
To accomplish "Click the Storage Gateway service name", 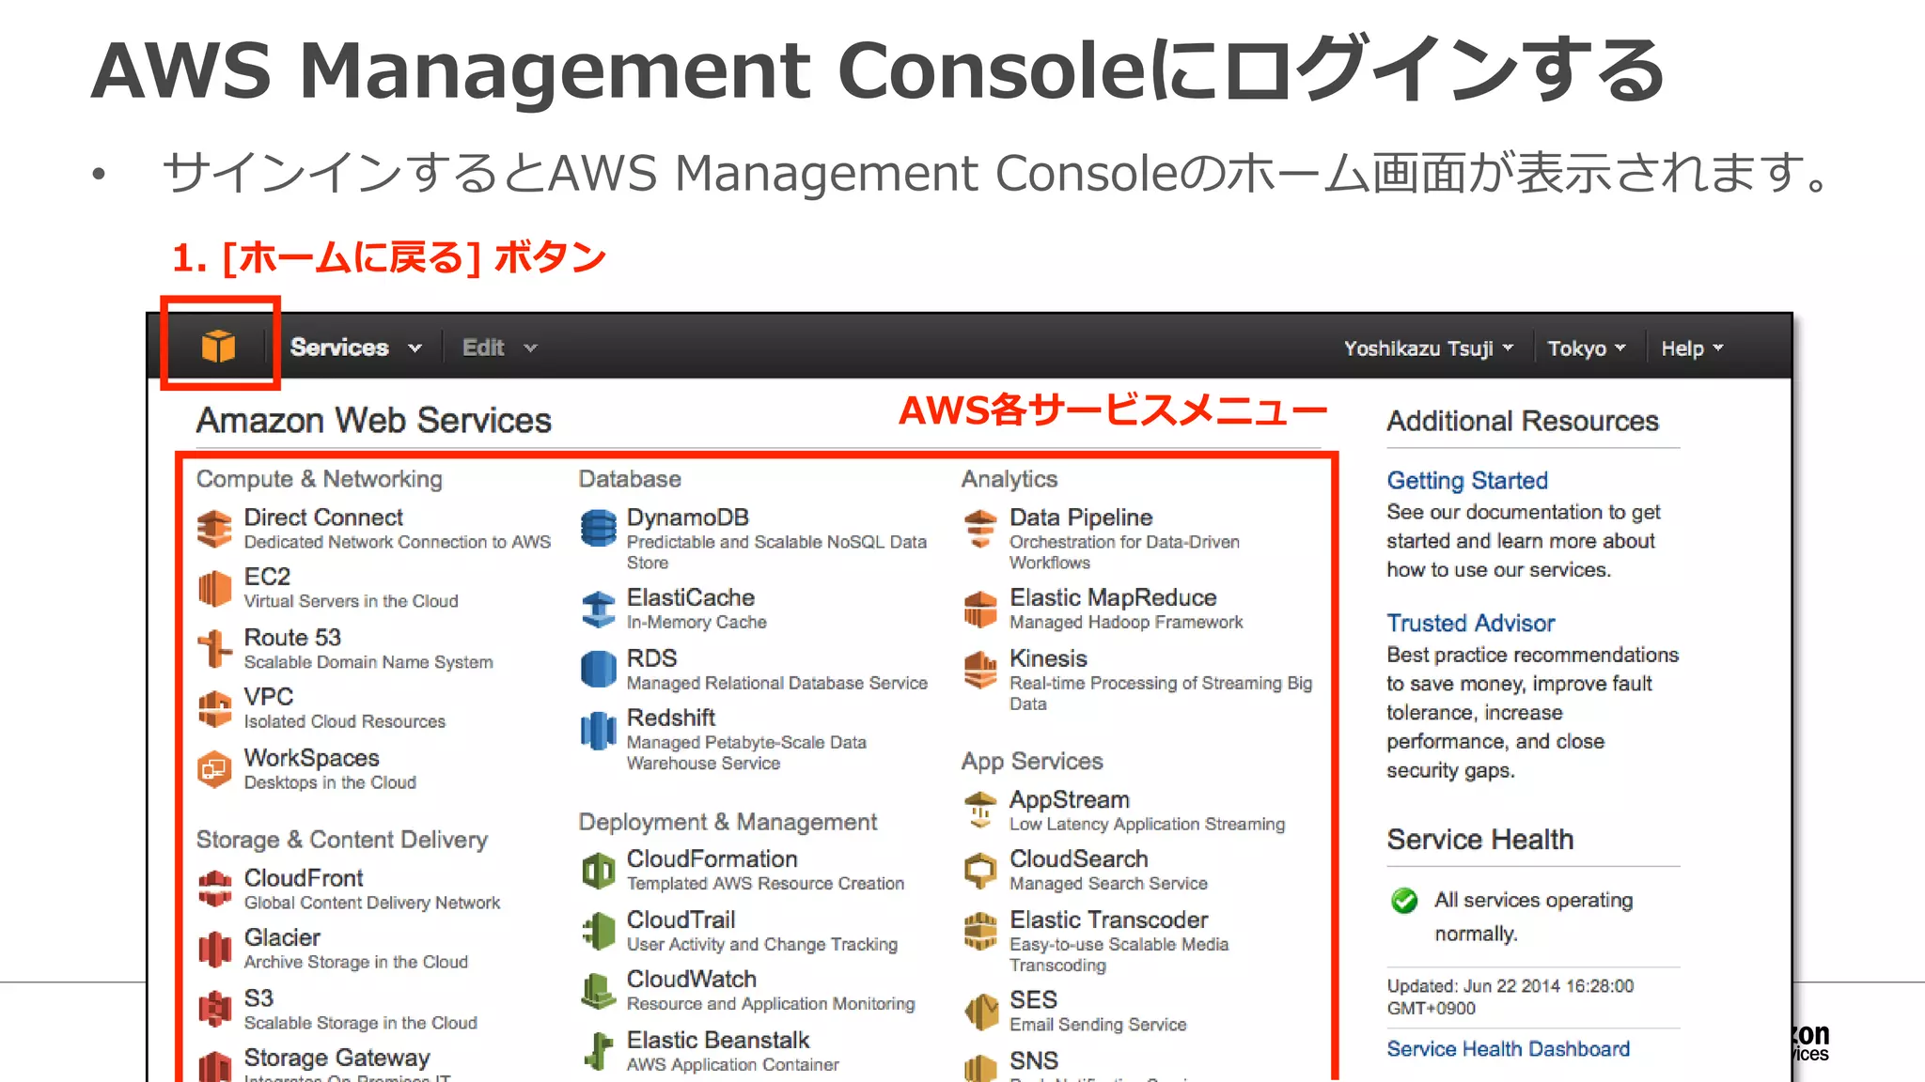I will (x=336, y=1058).
